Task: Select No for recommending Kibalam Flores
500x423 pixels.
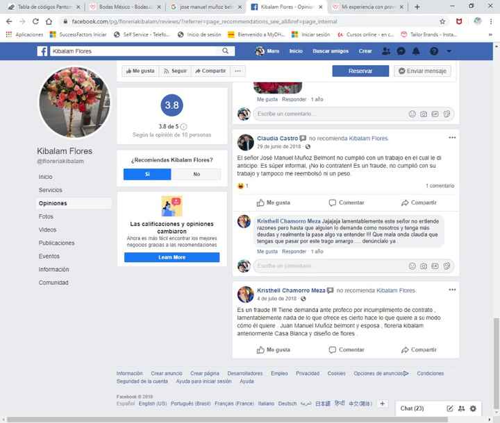Action: [x=197, y=174]
